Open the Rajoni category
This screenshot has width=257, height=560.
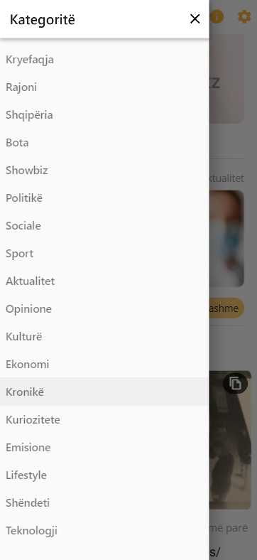coord(104,87)
